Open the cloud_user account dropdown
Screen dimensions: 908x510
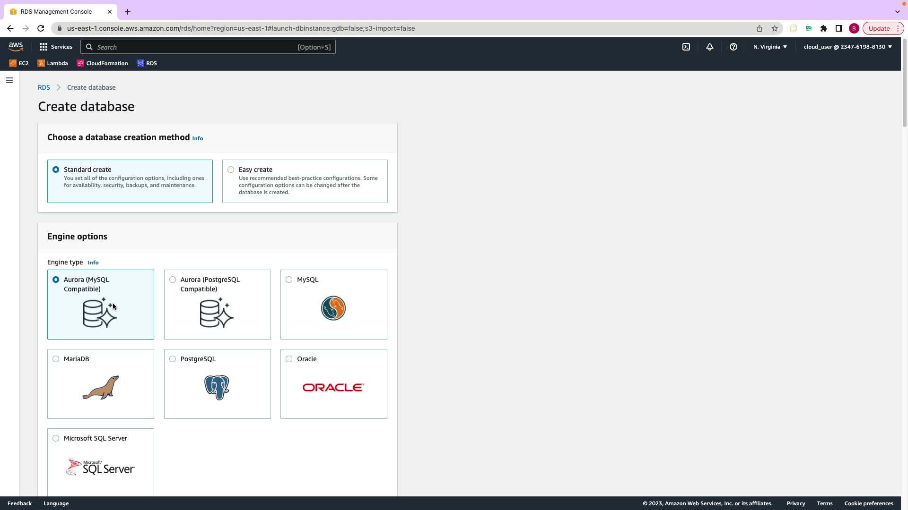tap(847, 47)
